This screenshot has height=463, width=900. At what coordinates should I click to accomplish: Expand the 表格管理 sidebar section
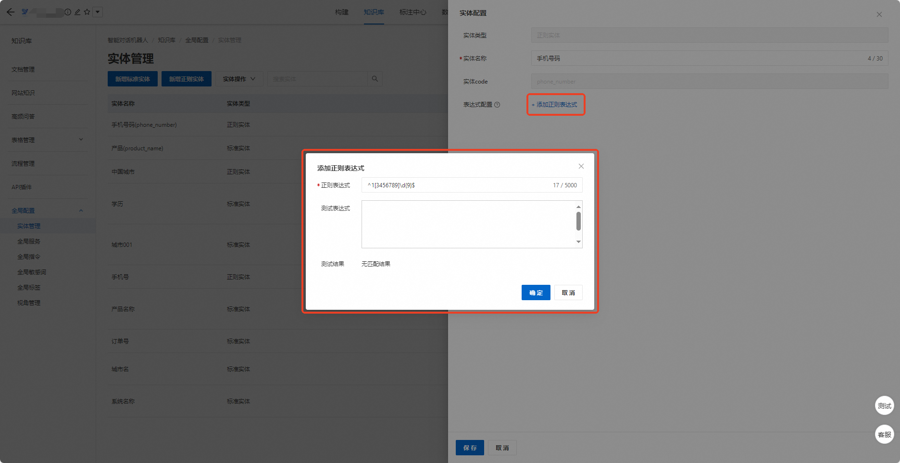pos(48,140)
